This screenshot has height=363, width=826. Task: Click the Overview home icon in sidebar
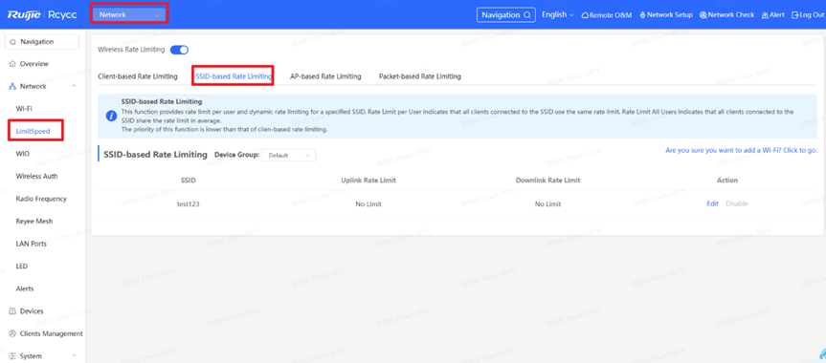[12, 64]
